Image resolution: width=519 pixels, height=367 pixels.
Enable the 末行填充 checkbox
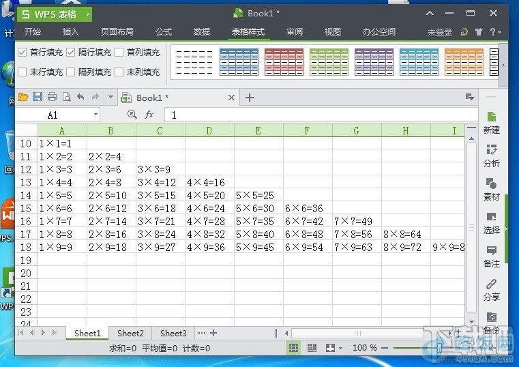(23, 72)
